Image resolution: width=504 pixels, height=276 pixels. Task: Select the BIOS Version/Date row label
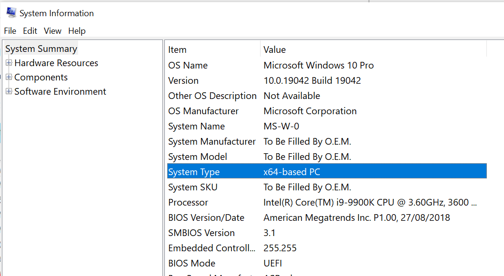point(206,217)
